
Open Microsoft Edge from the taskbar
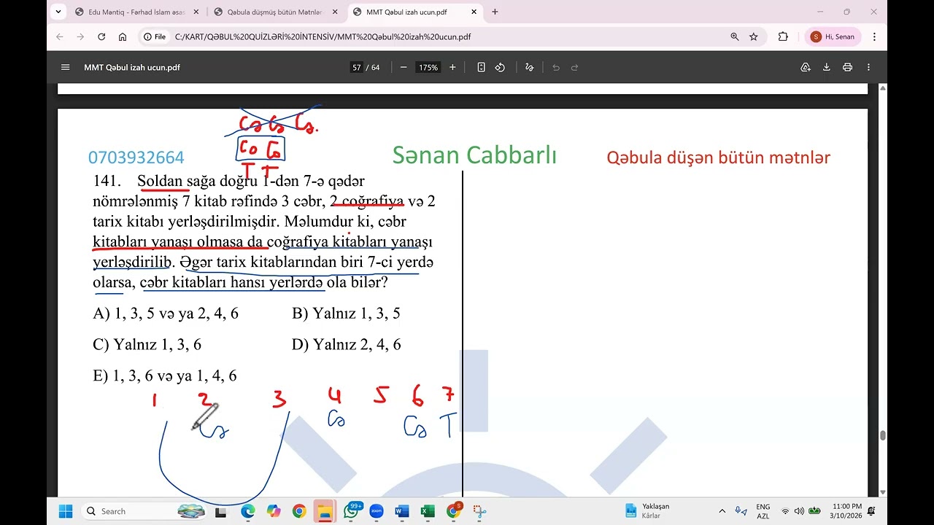pos(247,511)
